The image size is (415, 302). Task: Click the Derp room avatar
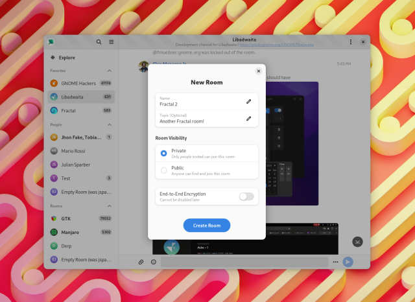tap(54, 246)
